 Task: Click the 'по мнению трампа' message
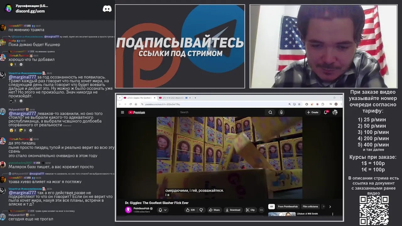coord(26,30)
